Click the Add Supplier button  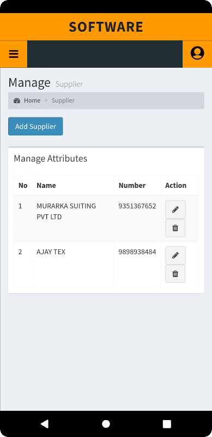pyautogui.click(x=35, y=126)
